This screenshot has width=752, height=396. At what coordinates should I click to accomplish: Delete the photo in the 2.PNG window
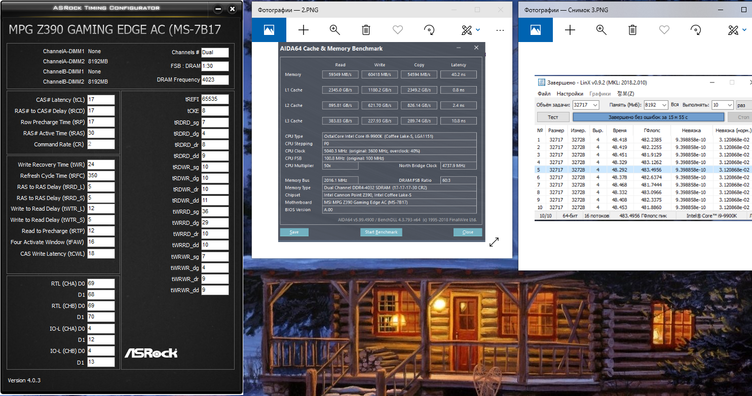point(366,30)
